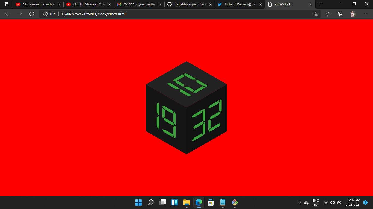Open the Windows Start menu
Screen dimensions: 373x209
click(x=138, y=202)
